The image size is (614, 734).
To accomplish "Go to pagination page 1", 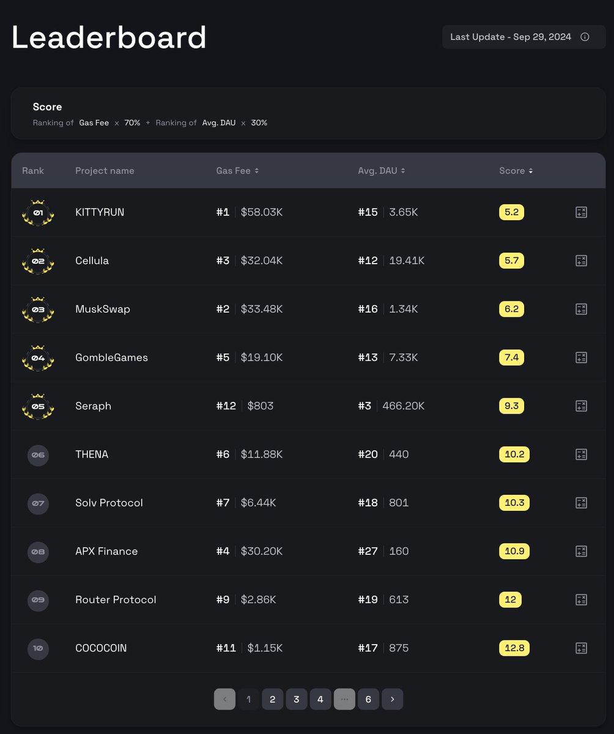I will [248, 699].
